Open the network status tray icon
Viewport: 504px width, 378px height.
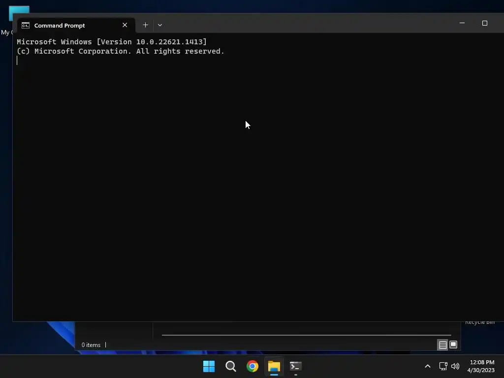443,366
